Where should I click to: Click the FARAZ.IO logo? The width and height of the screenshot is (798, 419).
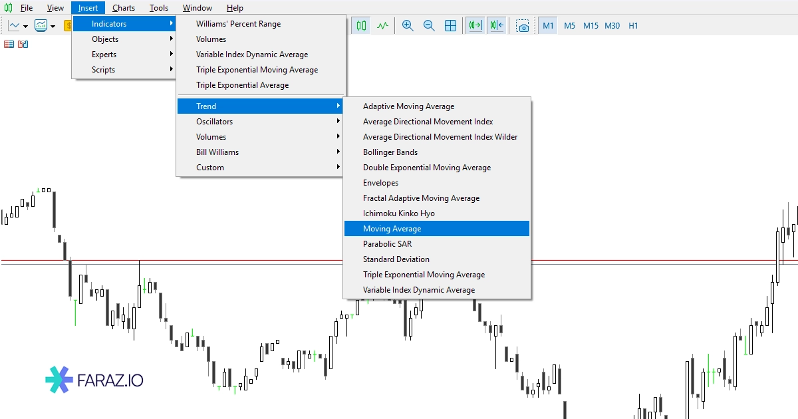94,380
